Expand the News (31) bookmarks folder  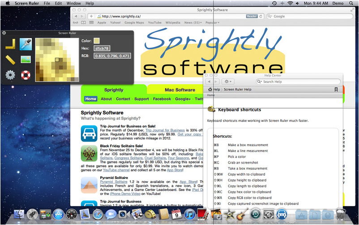pyautogui.click(x=193, y=22)
